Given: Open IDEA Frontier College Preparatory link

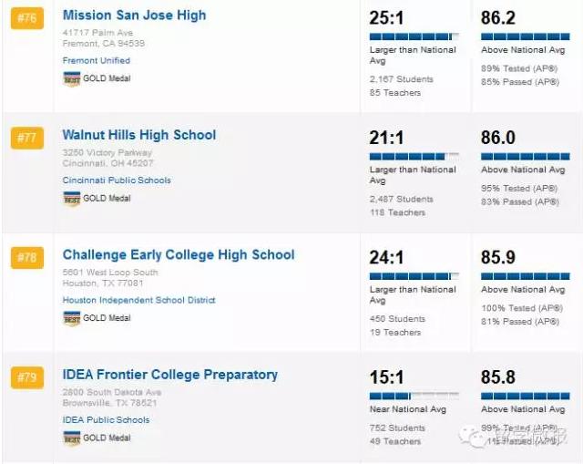Looking at the screenshot, I should coord(169,375).
